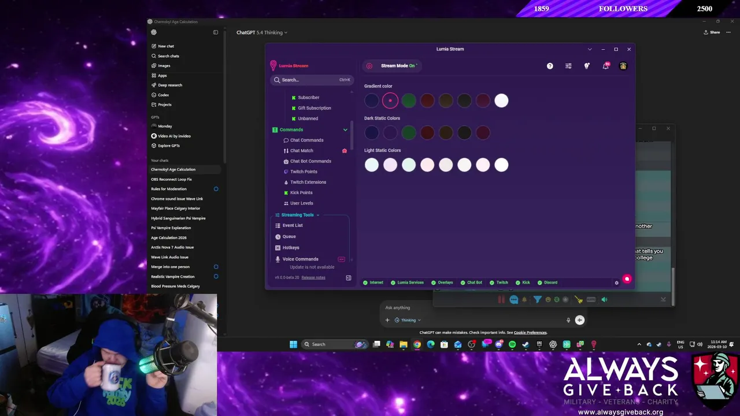
Task: Open the Lumia Stream title bar chevron menu
Action: click(590, 49)
